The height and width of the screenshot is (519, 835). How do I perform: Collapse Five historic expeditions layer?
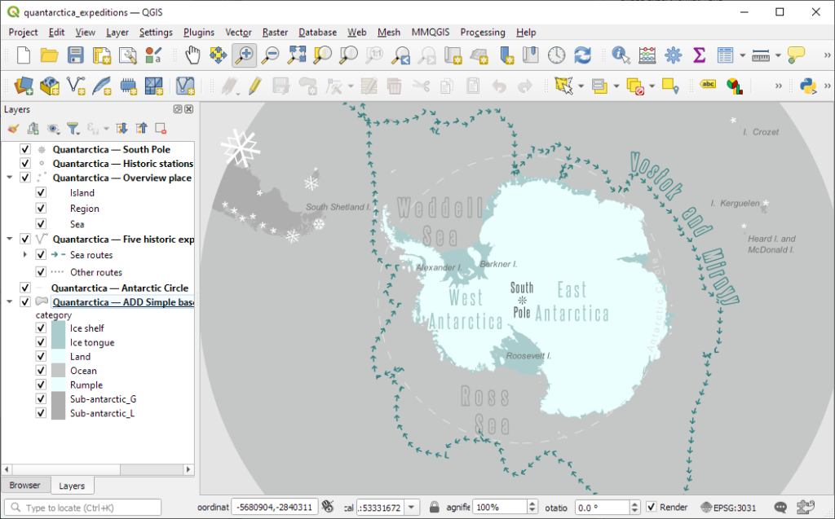(10, 239)
